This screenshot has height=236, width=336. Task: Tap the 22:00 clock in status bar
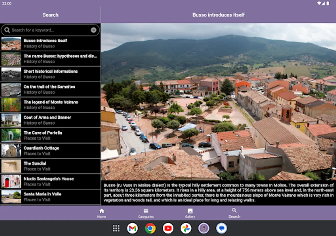coord(7,3)
